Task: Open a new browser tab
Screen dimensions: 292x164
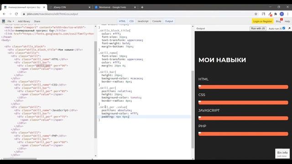Action: [x=142, y=7]
